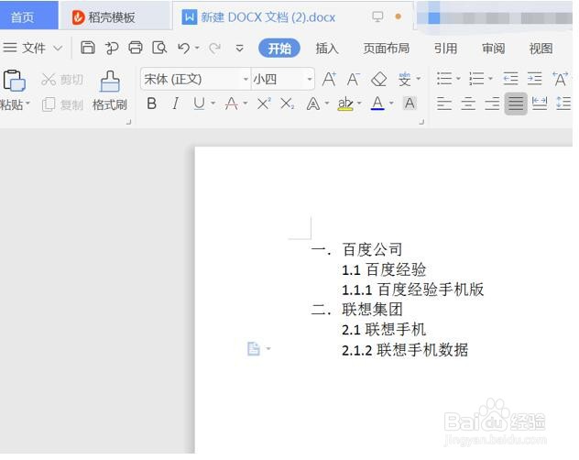The image size is (579, 460).
Task: Open the 引用 (References) tab
Action: (445, 48)
